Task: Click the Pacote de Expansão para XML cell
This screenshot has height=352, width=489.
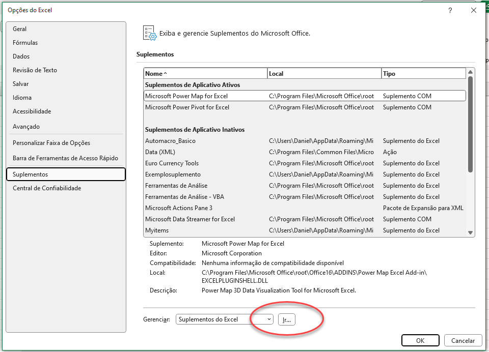Action: (x=423, y=208)
